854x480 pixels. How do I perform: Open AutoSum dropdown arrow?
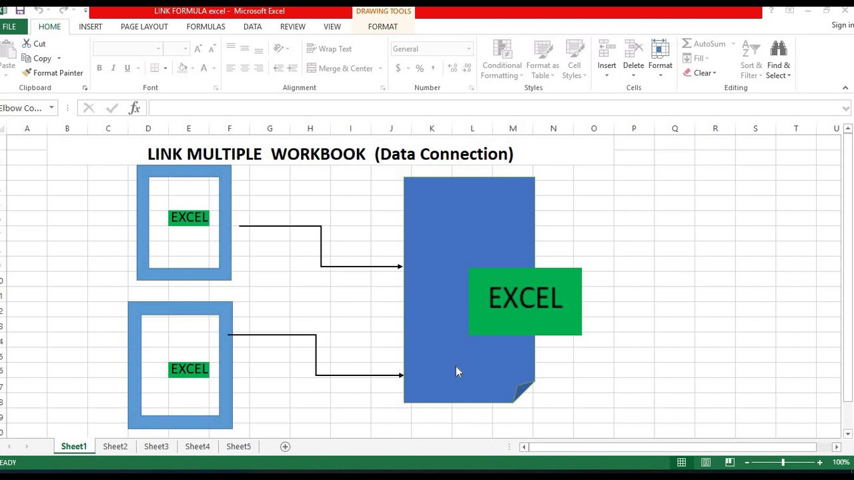point(733,44)
